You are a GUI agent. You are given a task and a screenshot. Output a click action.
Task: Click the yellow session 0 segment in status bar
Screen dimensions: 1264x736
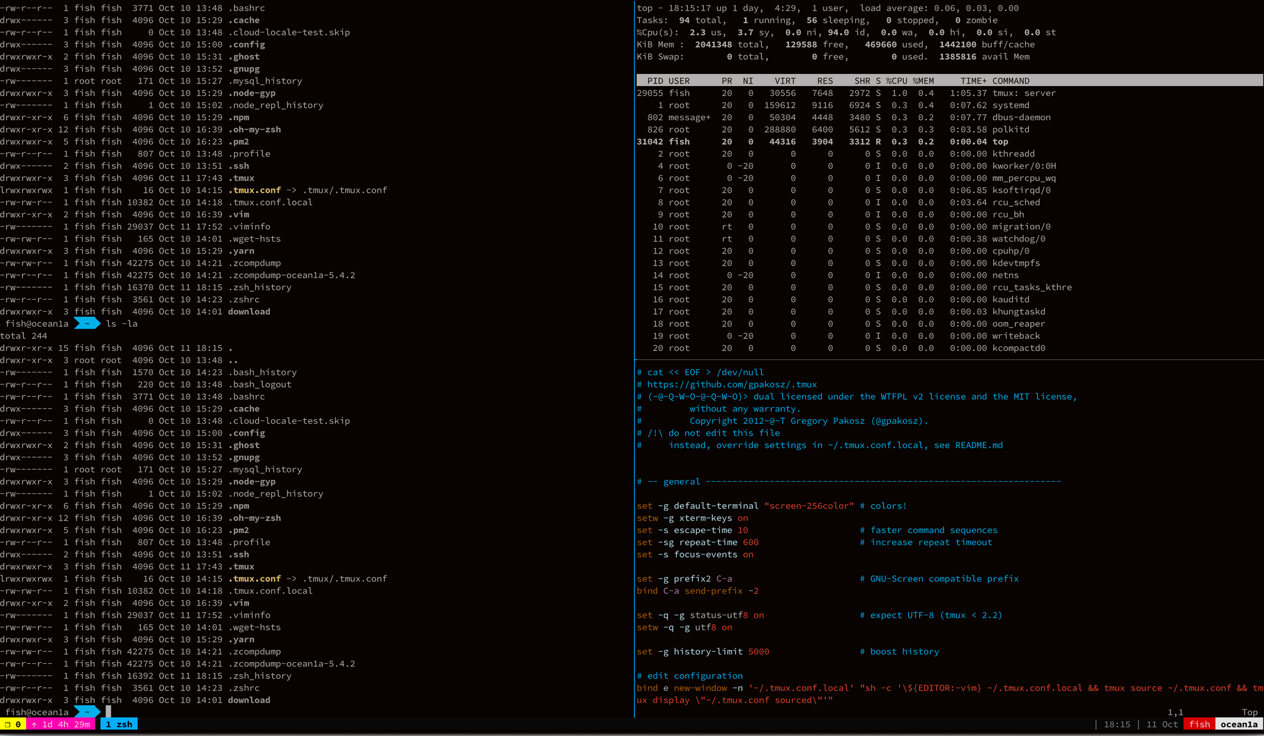point(13,724)
